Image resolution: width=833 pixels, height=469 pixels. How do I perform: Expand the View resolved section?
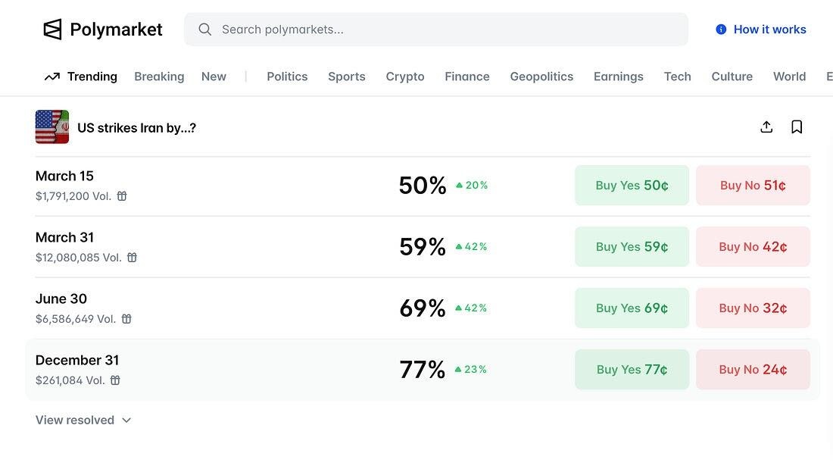(83, 420)
